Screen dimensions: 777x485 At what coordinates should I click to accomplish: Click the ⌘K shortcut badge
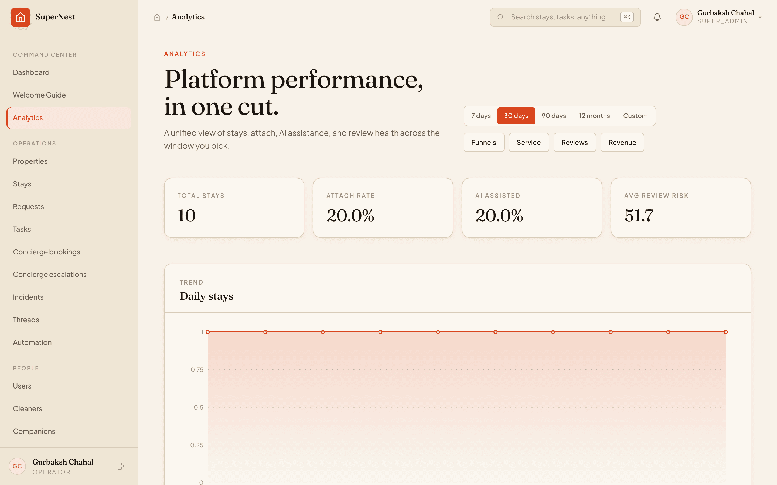627,17
